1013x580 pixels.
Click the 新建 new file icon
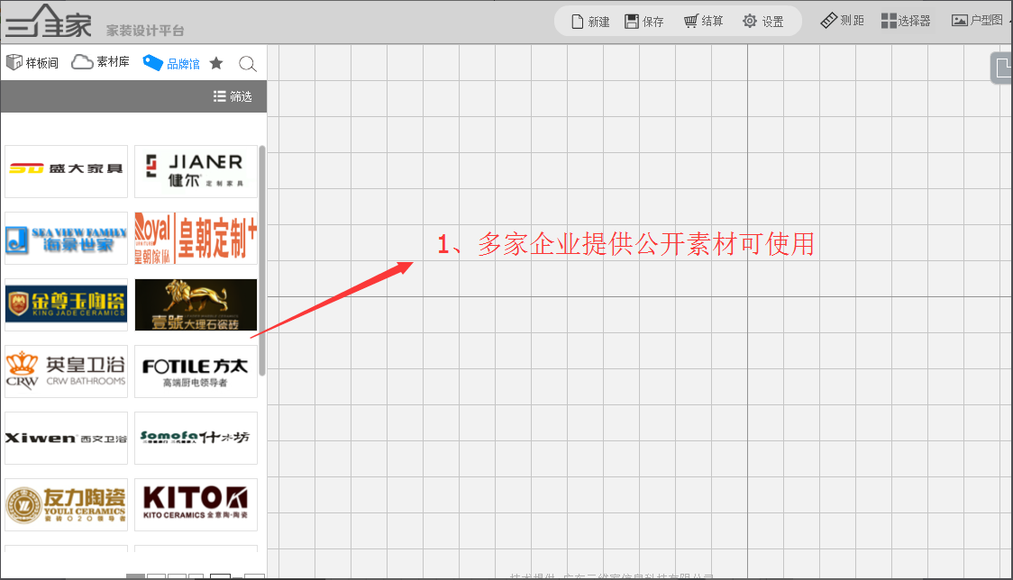click(x=578, y=22)
